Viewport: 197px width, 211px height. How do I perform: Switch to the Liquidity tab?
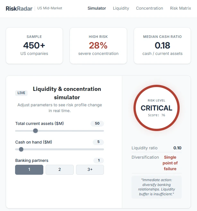coord(121,8)
